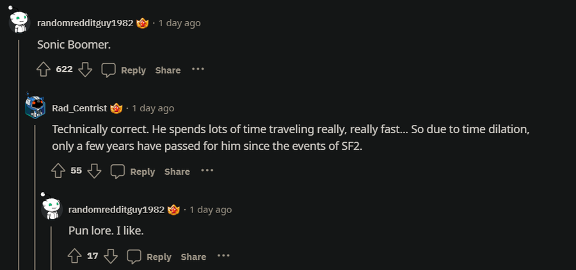Reply to Rad_Centrist's comment
576x270 pixels.
[133, 171]
